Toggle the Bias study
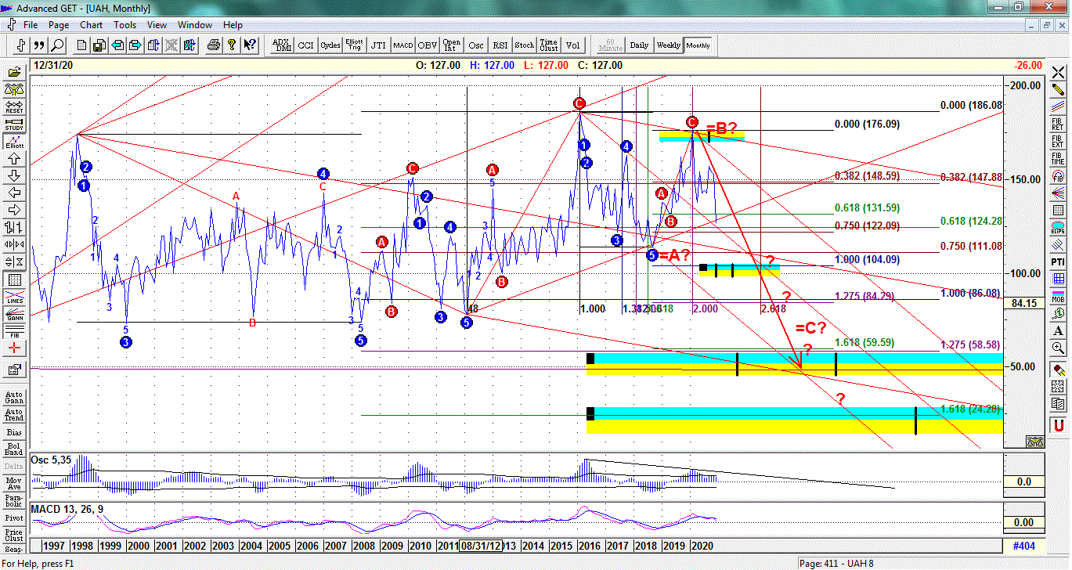1072x570 pixels. click(x=14, y=432)
